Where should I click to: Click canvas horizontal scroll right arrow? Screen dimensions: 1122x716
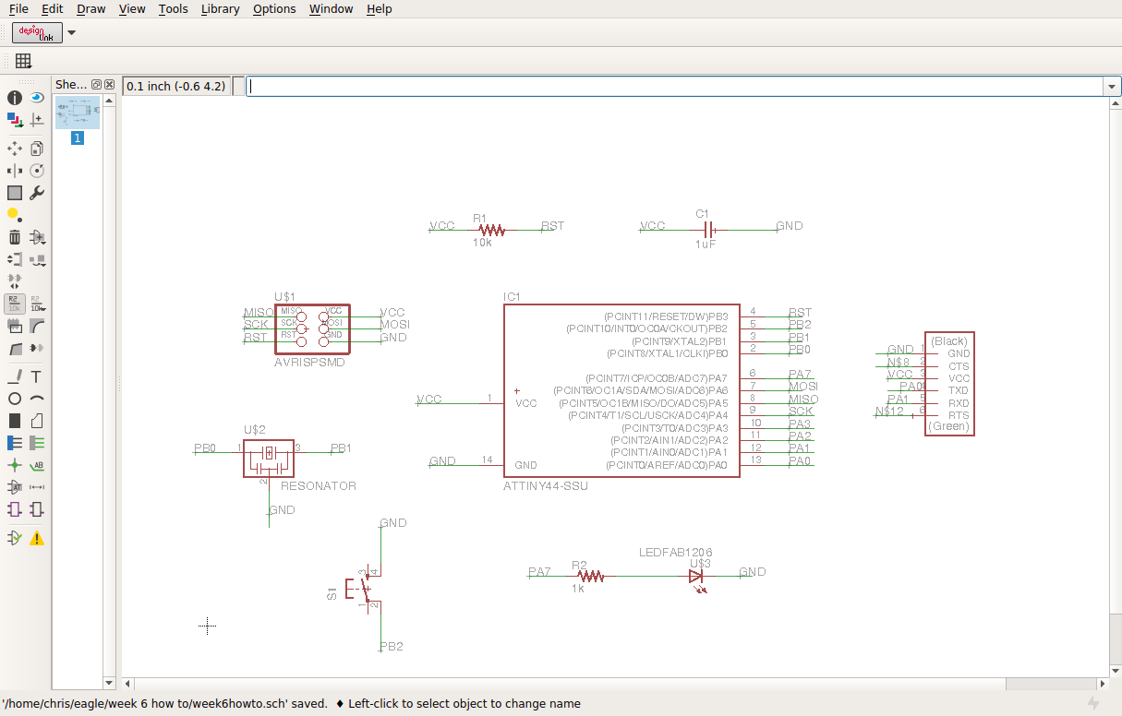point(1102,684)
